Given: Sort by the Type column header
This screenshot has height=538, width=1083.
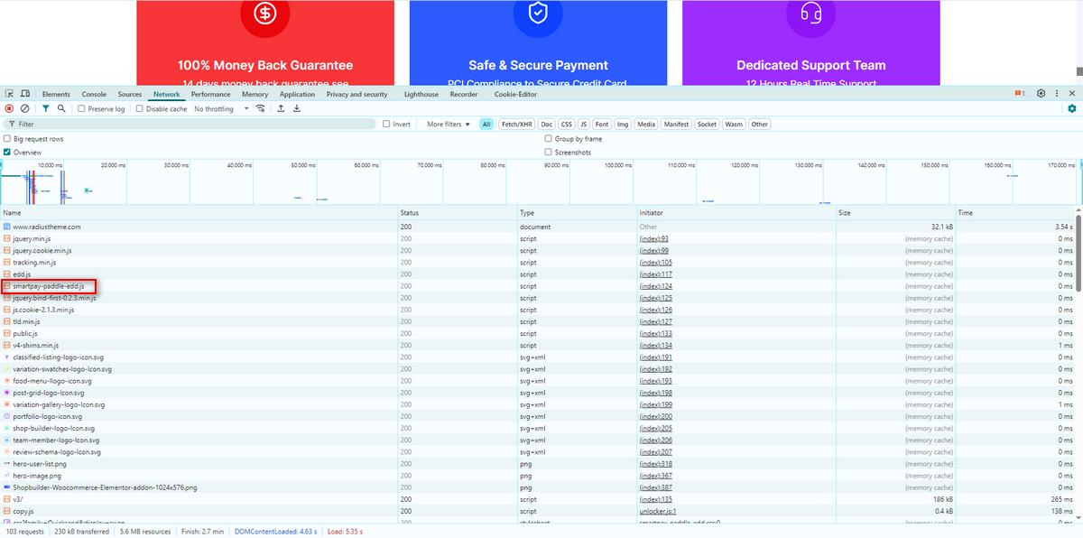Looking at the screenshot, I should pyautogui.click(x=576, y=213).
